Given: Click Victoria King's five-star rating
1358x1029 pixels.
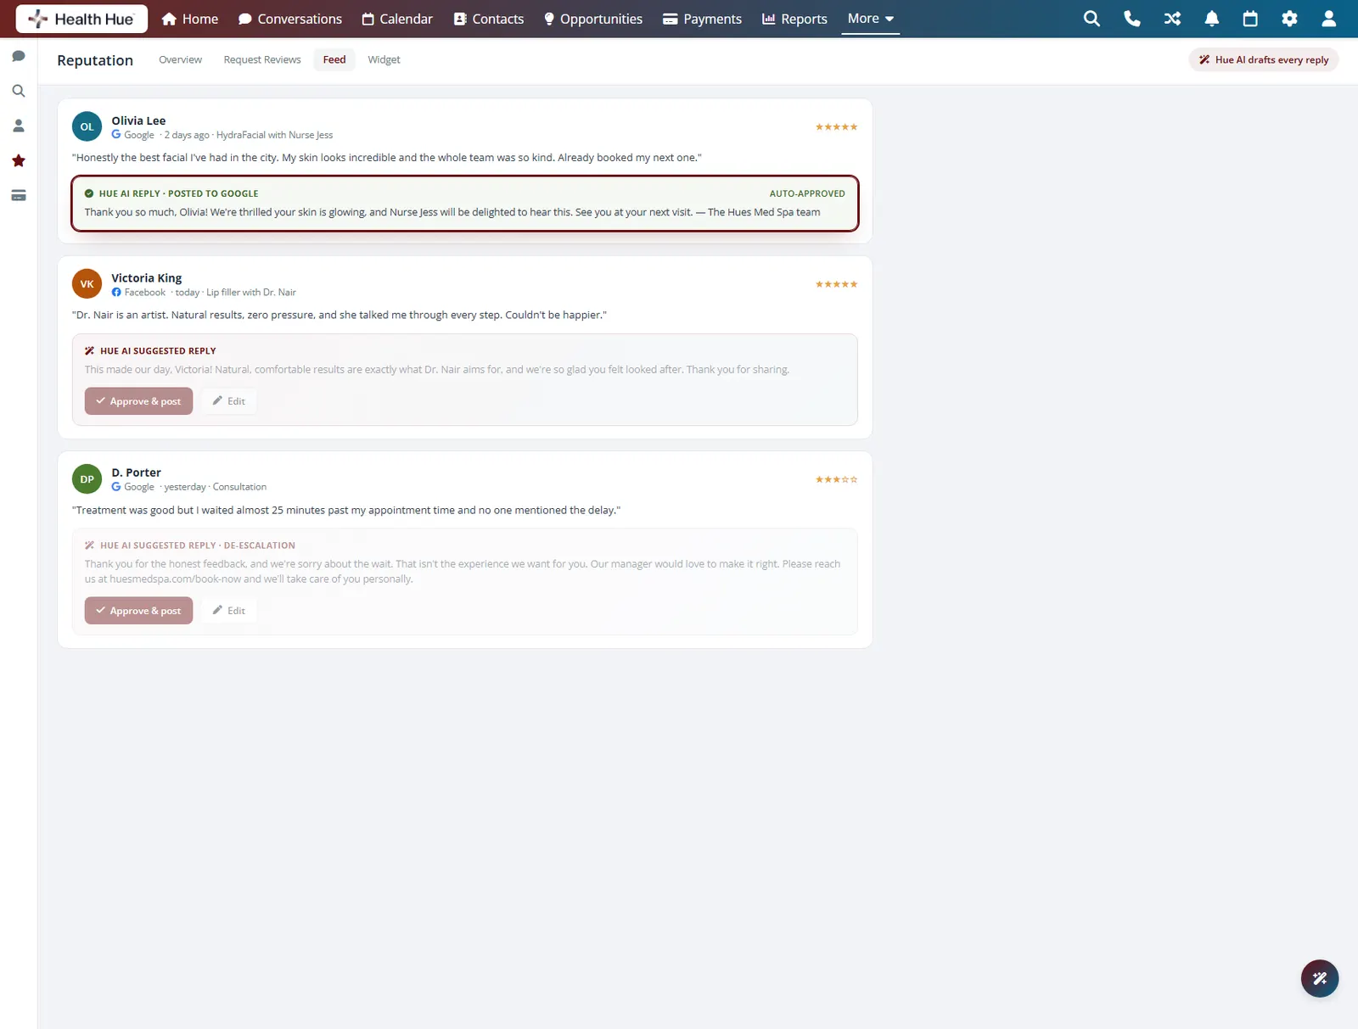Looking at the screenshot, I should pos(836,284).
